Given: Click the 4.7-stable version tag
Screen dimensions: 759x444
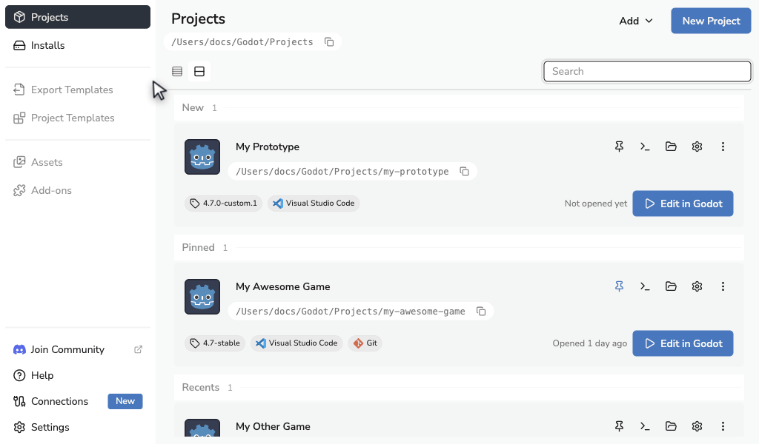Looking at the screenshot, I should coord(215,343).
